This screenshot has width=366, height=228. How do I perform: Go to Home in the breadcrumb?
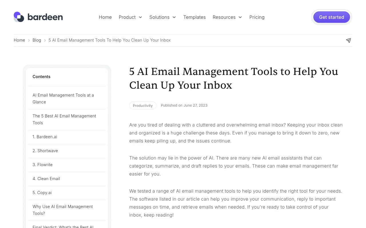[x=19, y=40]
